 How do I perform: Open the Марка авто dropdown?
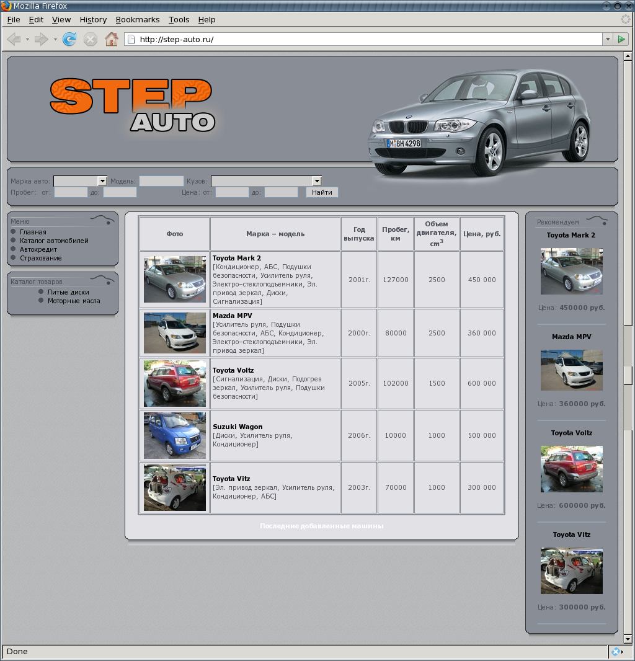[x=80, y=181]
